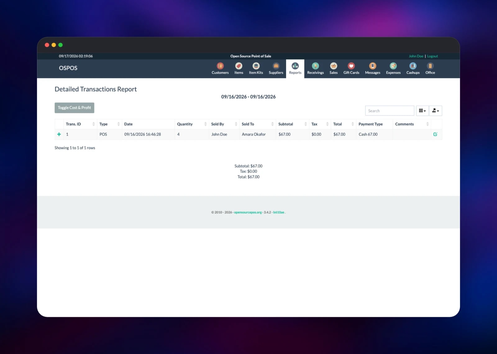Open the Reports module icon
The height and width of the screenshot is (354, 497).
pyautogui.click(x=295, y=69)
